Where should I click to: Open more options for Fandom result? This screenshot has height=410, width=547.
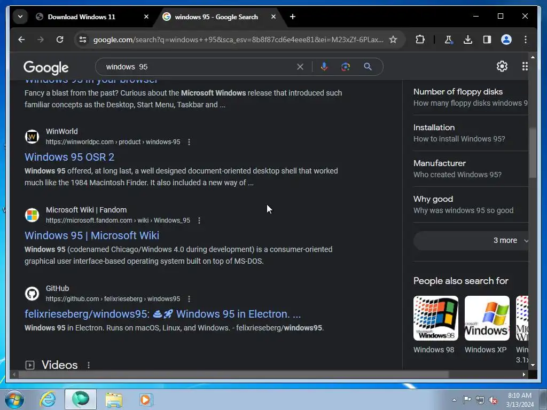pos(199,220)
